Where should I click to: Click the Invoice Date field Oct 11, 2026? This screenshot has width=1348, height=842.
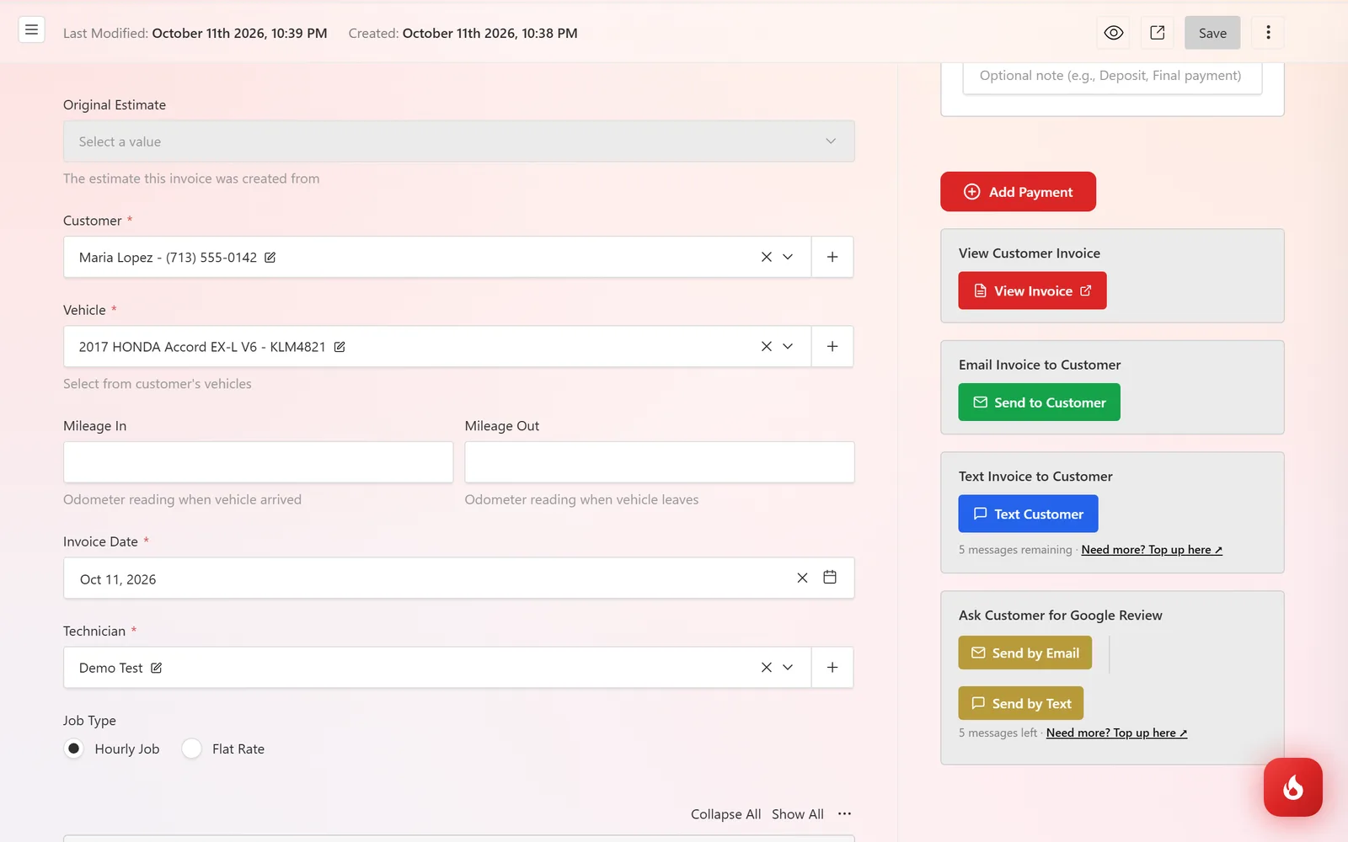[x=459, y=578]
